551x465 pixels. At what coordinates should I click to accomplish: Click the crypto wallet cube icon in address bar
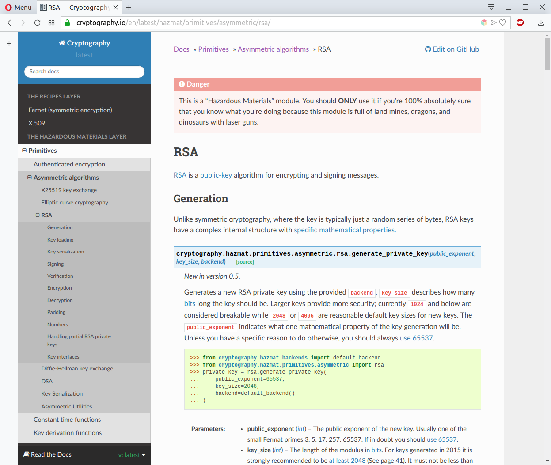[x=484, y=23]
